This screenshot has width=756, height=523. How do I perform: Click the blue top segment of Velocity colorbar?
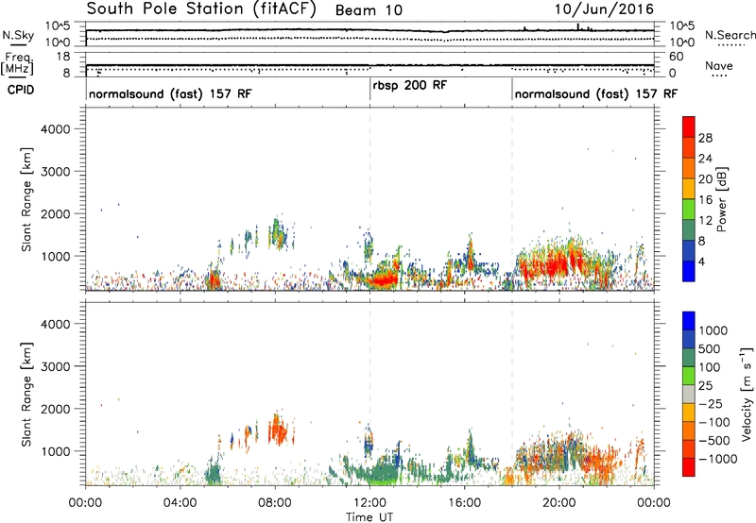689,321
